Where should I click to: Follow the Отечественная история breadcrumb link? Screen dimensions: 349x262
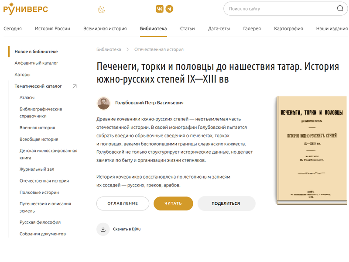click(x=159, y=49)
